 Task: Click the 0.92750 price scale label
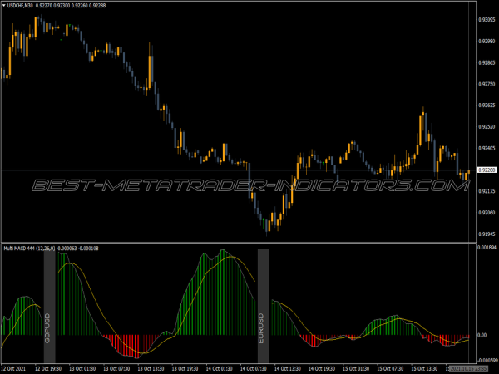(487, 84)
